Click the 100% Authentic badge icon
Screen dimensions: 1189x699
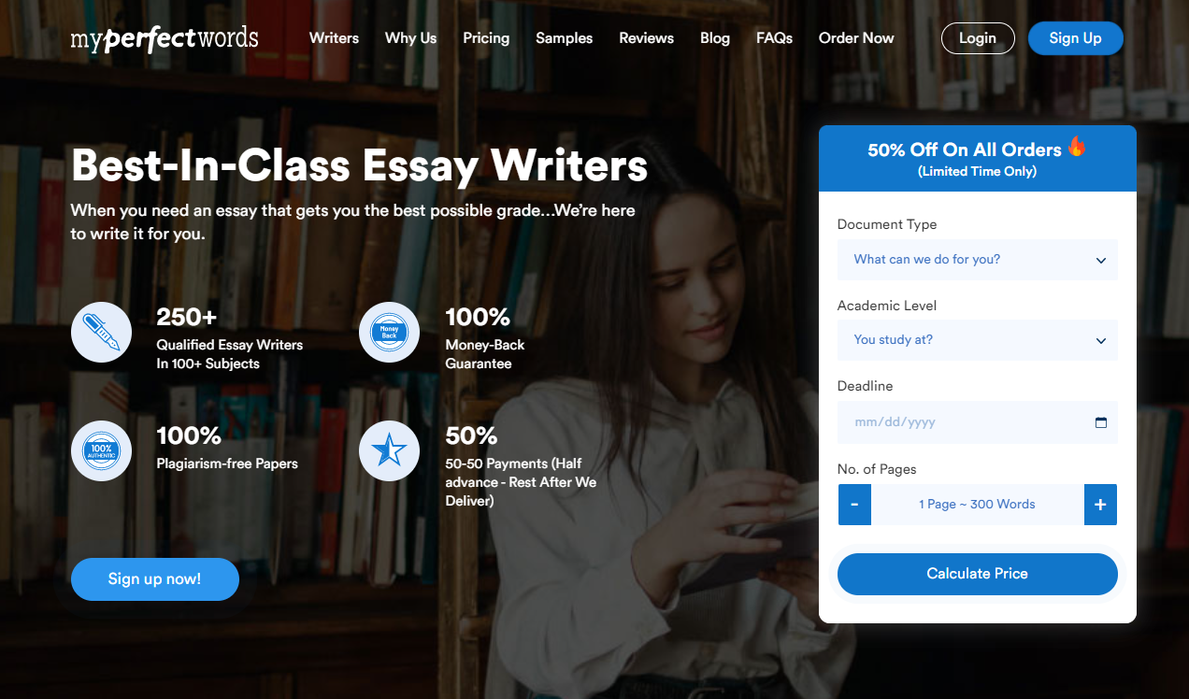[101, 450]
